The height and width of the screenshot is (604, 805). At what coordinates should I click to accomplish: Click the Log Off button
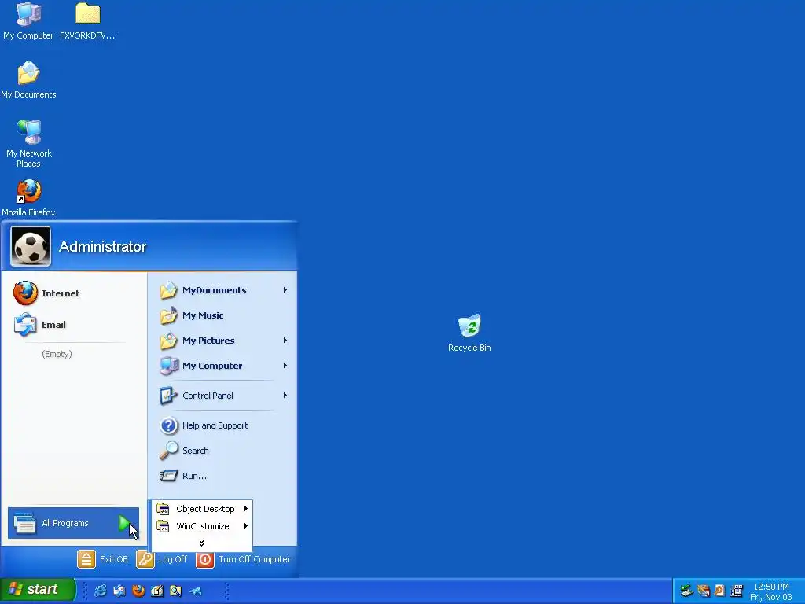tap(162, 559)
